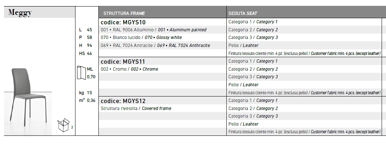This screenshot has height=146, width=386.
Task: Click the codice: MGYS11 heading
Action: [x=123, y=62]
